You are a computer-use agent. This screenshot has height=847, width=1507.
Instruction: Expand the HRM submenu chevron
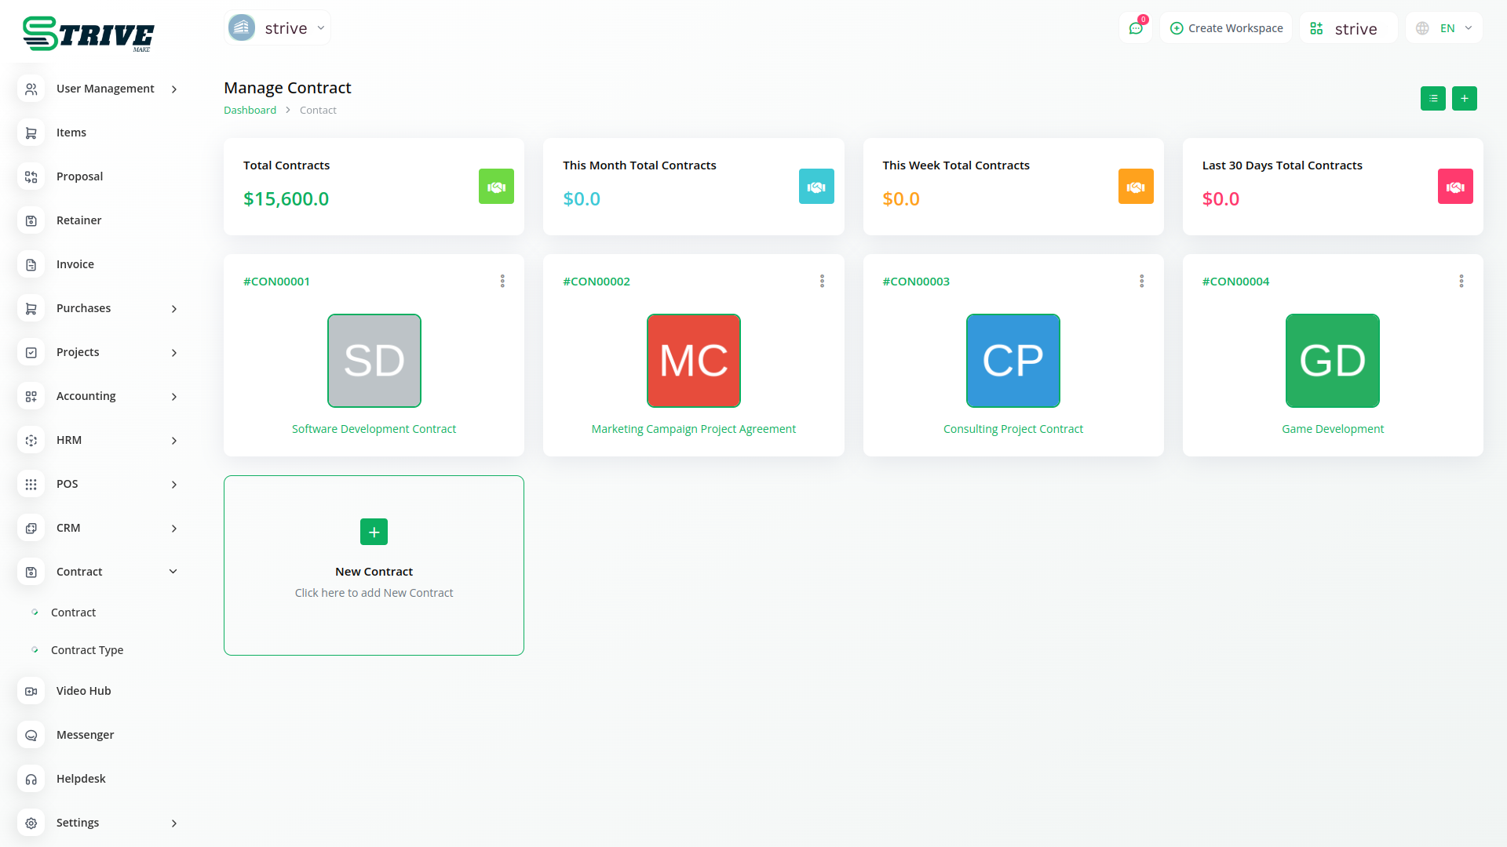(x=174, y=440)
